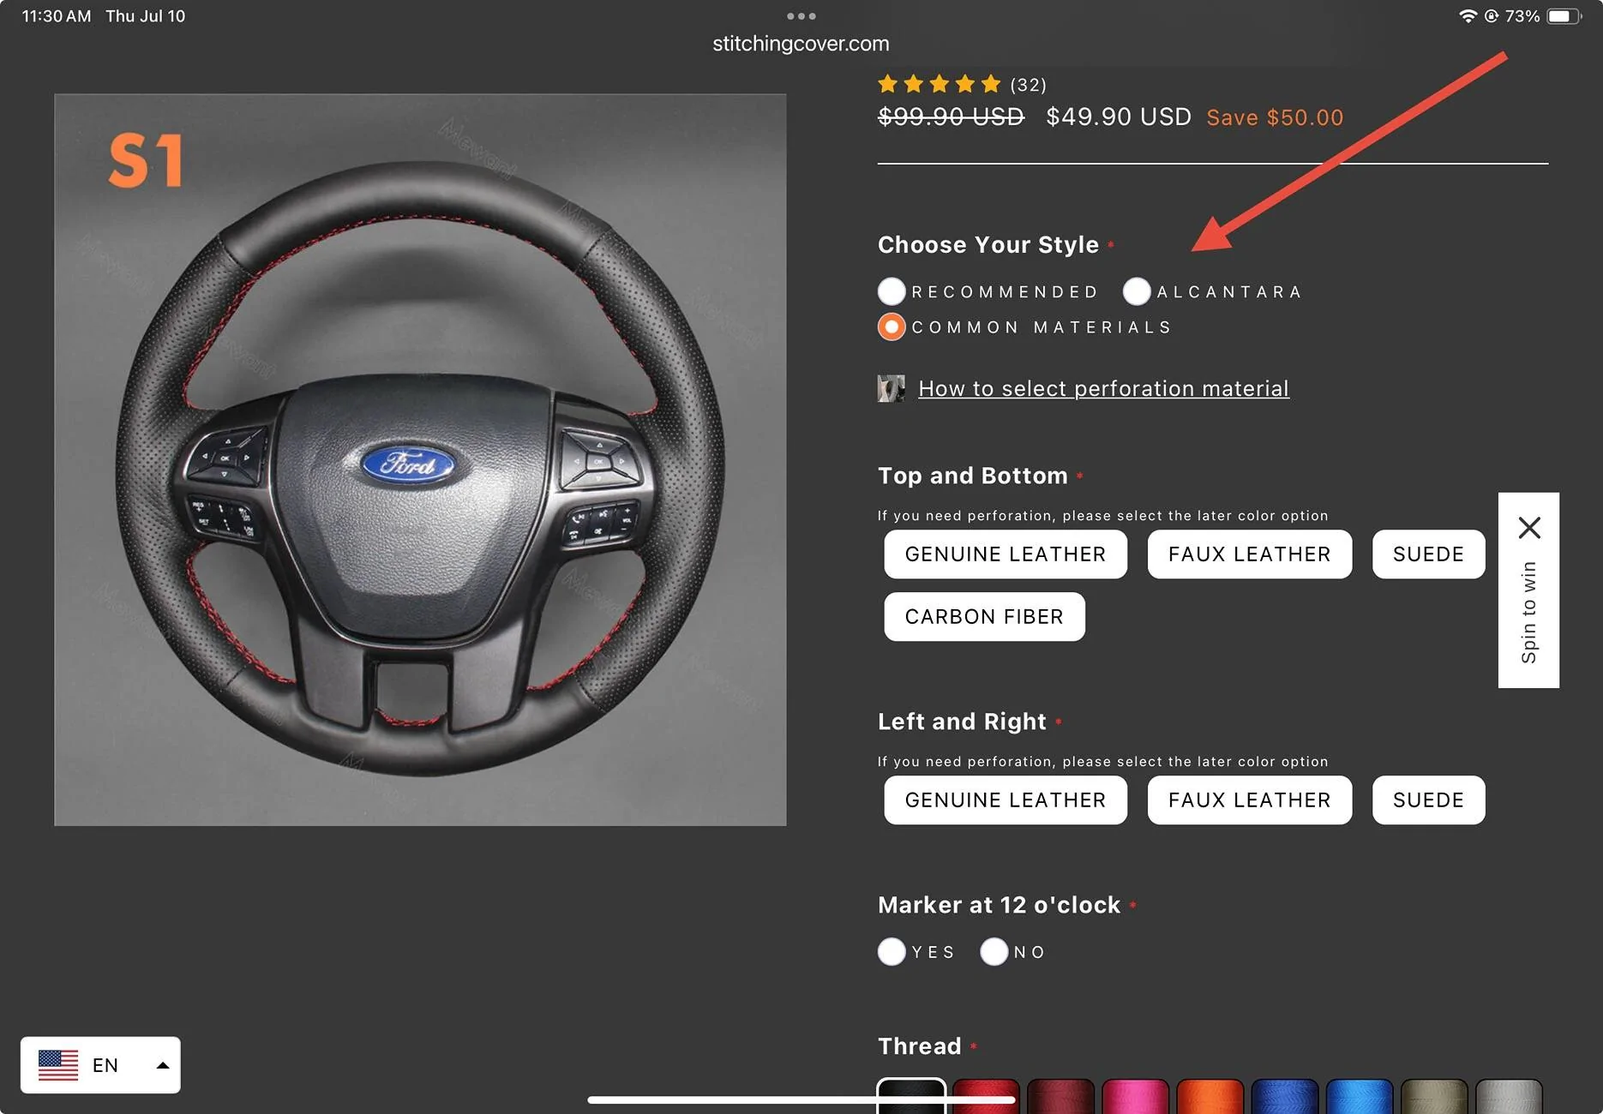Open How to select perforation material link
This screenshot has height=1114, width=1603.
pyautogui.click(x=1103, y=388)
